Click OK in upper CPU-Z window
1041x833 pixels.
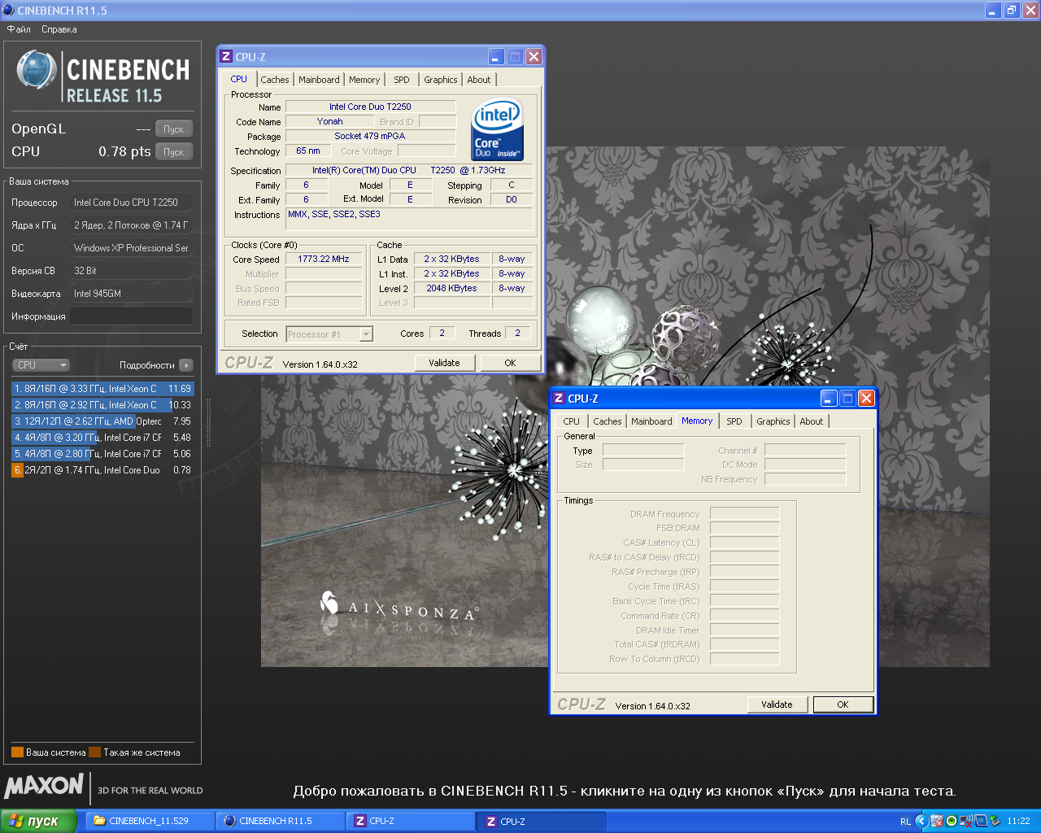[510, 363]
